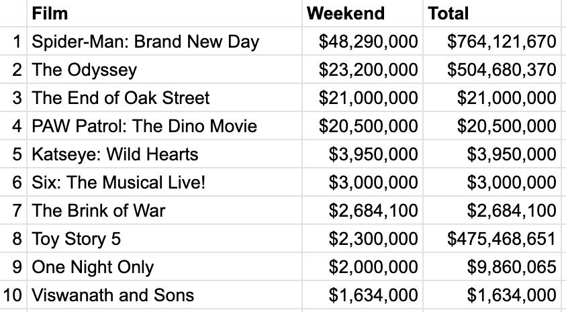The height and width of the screenshot is (312, 566).
Task: Select the Weekend column header cell
Action: pos(363,13)
